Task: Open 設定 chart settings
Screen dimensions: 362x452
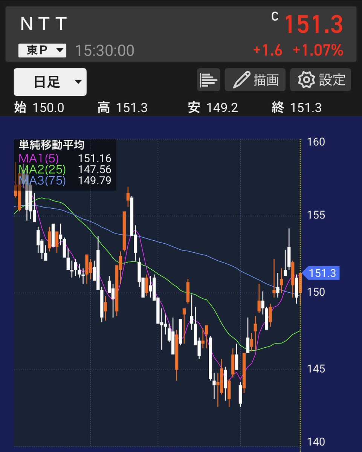Action: [x=320, y=80]
